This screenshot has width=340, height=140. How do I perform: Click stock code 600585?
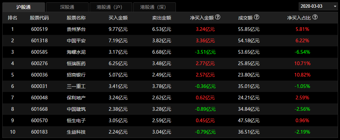[x=39, y=52]
